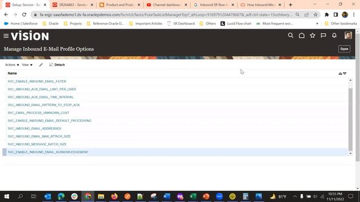
Task: Sort Name column ascending
Action: 340,74
